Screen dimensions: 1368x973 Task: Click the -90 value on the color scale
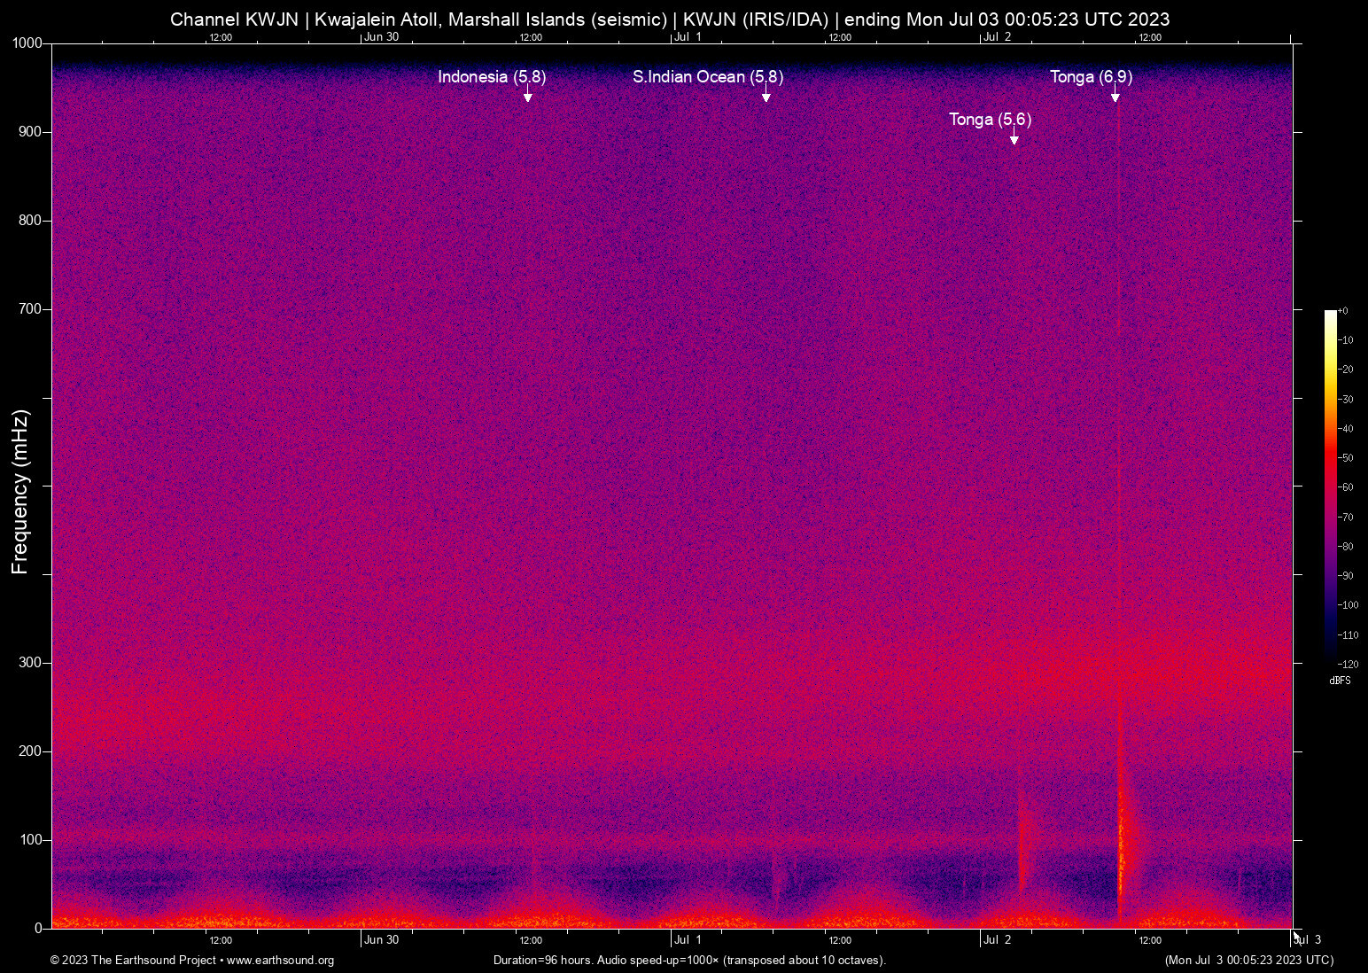click(x=1346, y=576)
